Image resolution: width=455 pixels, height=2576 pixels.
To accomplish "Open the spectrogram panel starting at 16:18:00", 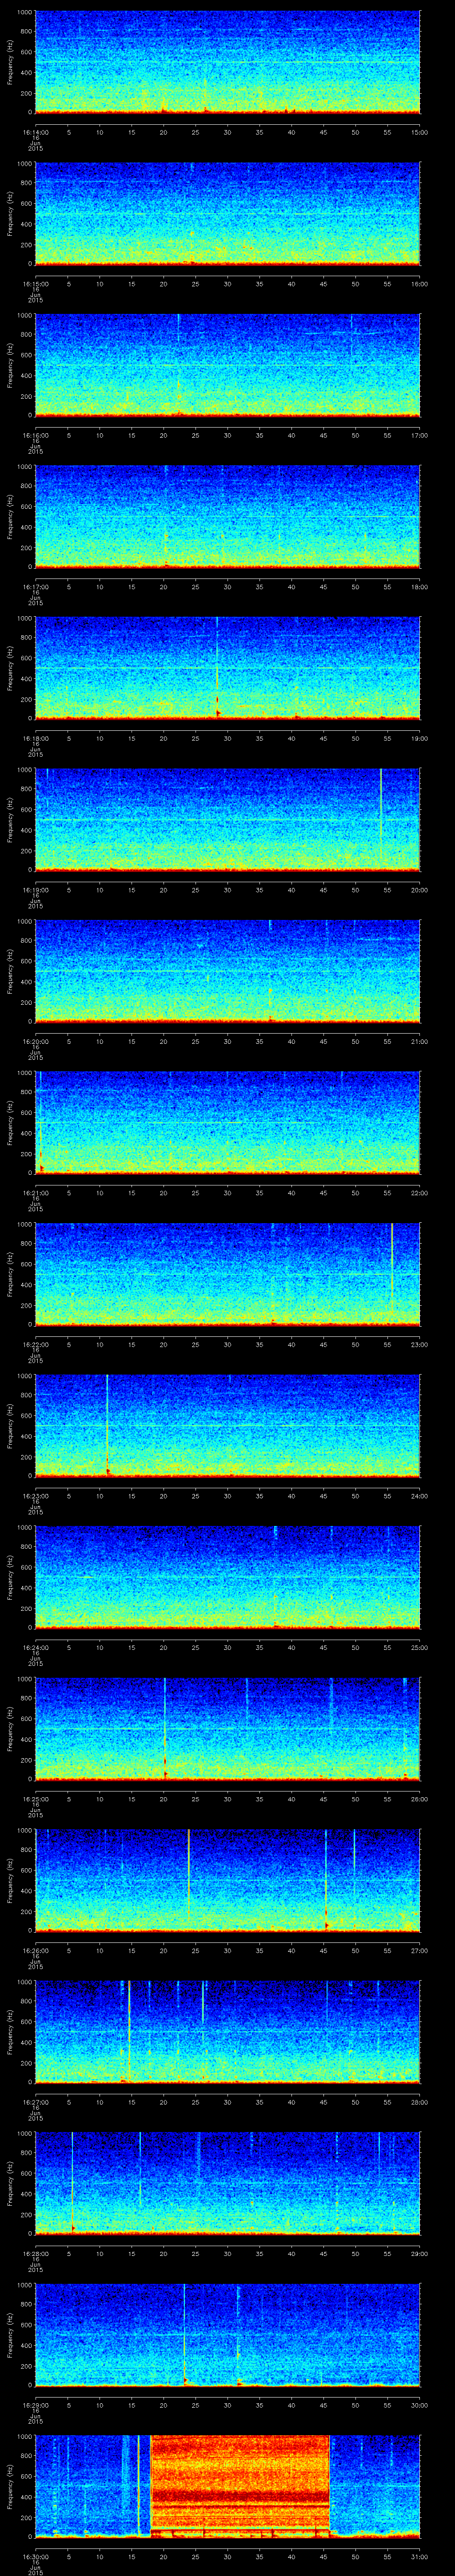I will [228, 668].
